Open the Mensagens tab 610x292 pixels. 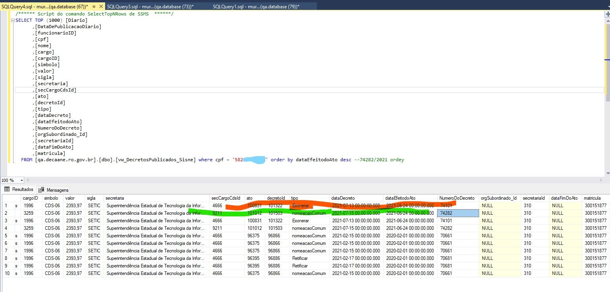tap(54, 190)
